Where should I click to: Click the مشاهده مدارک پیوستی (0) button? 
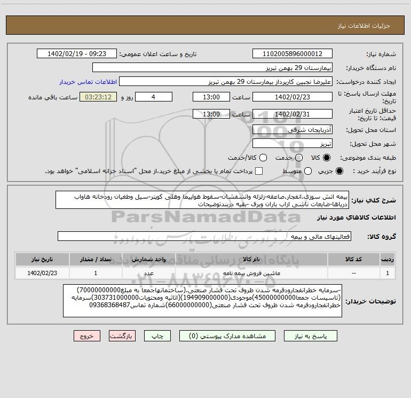[x=227, y=336]
